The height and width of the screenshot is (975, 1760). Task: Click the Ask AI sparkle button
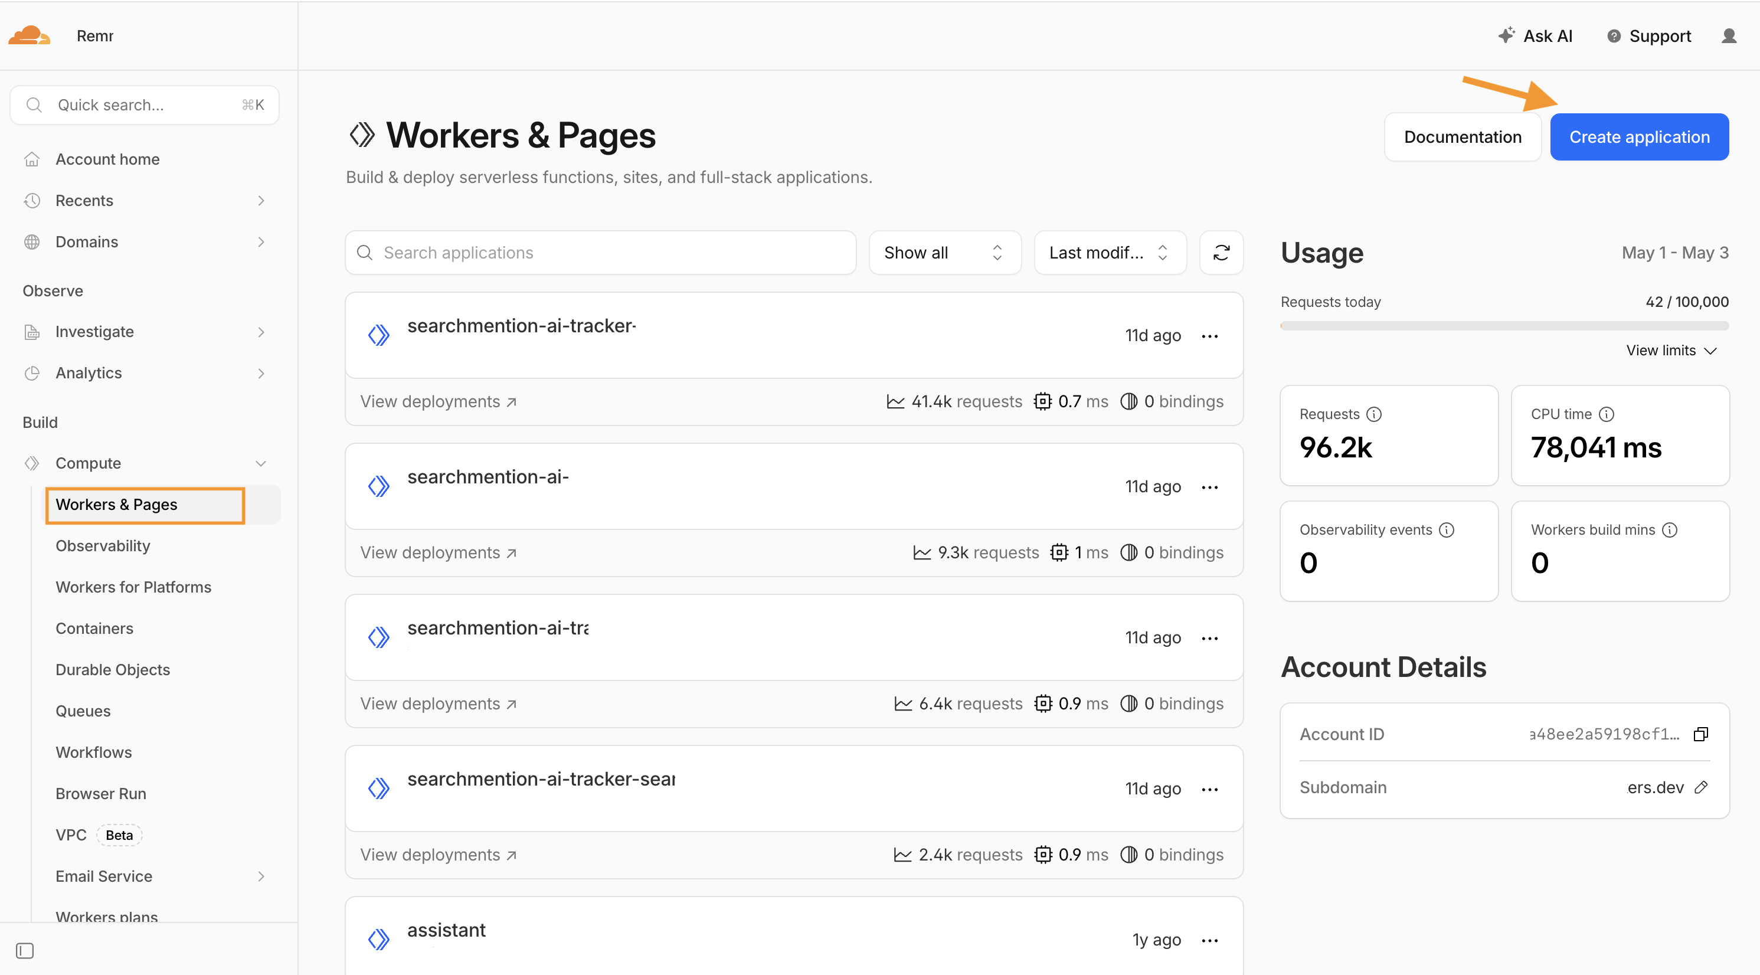tap(1535, 36)
